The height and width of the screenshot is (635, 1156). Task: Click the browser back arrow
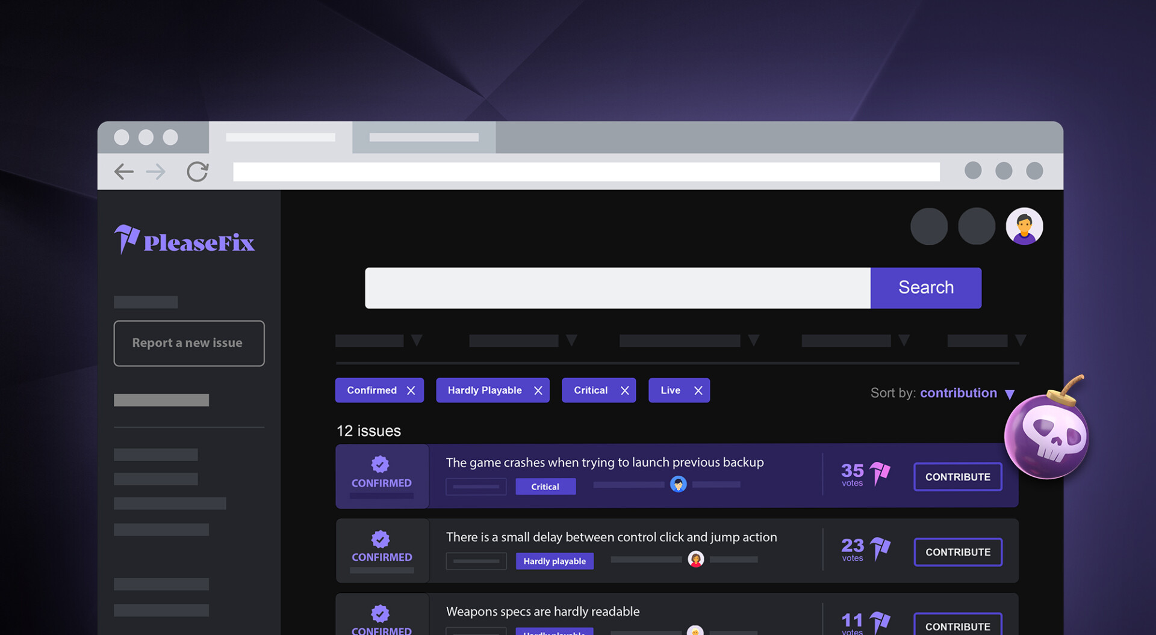(x=124, y=172)
